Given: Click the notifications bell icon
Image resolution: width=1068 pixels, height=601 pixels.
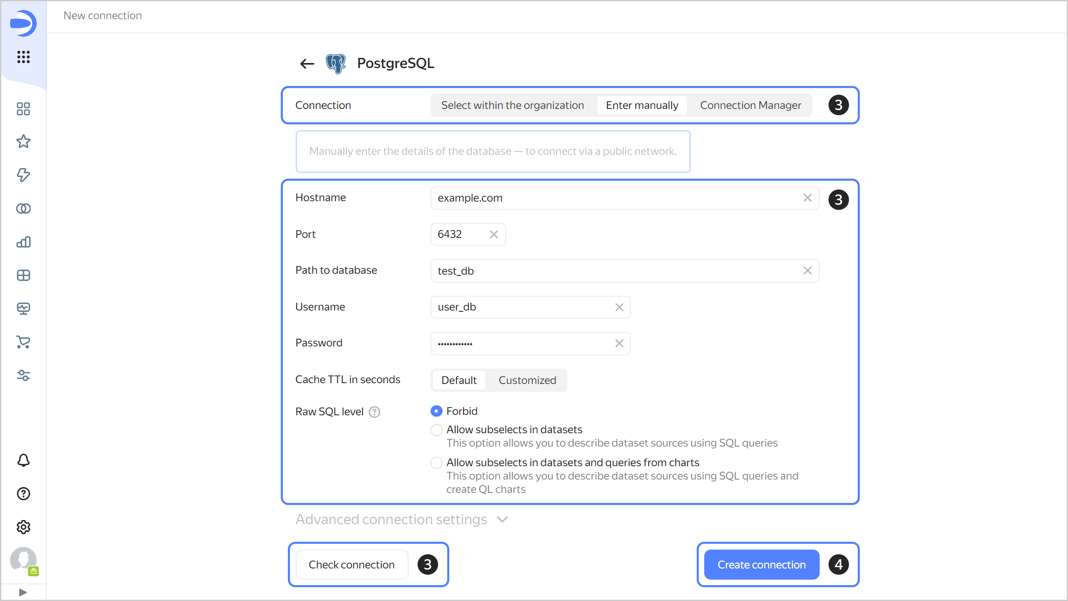Looking at the screenshot, I should [23, 460].
